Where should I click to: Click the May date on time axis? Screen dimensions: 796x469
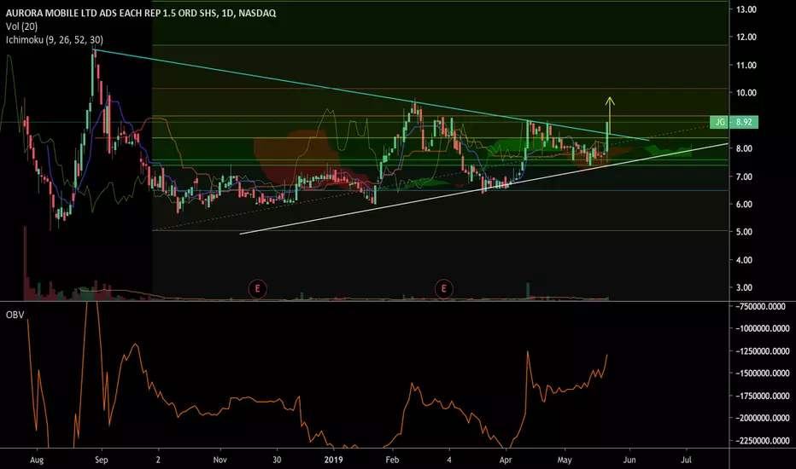[565, 460]
